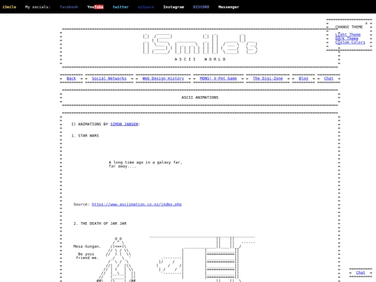Open Chat from the navigation bar
376x282 pixels.
point(329,79)
